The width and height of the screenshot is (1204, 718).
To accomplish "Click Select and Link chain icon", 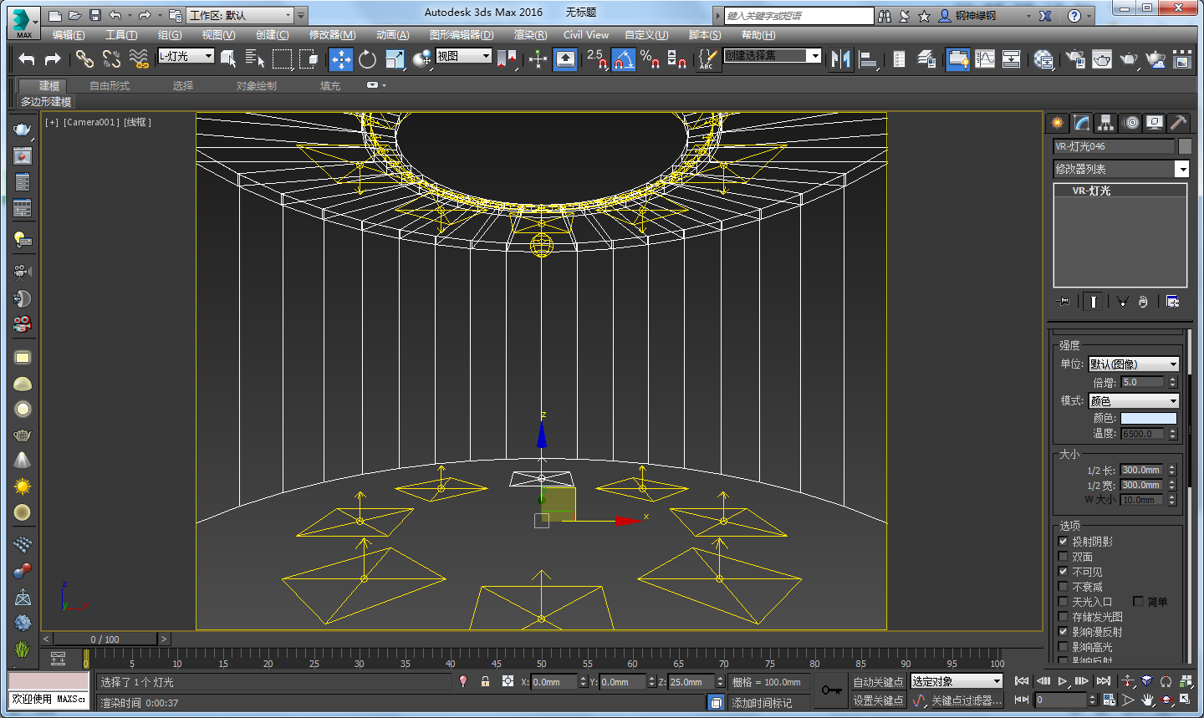I will coord(84,59).
